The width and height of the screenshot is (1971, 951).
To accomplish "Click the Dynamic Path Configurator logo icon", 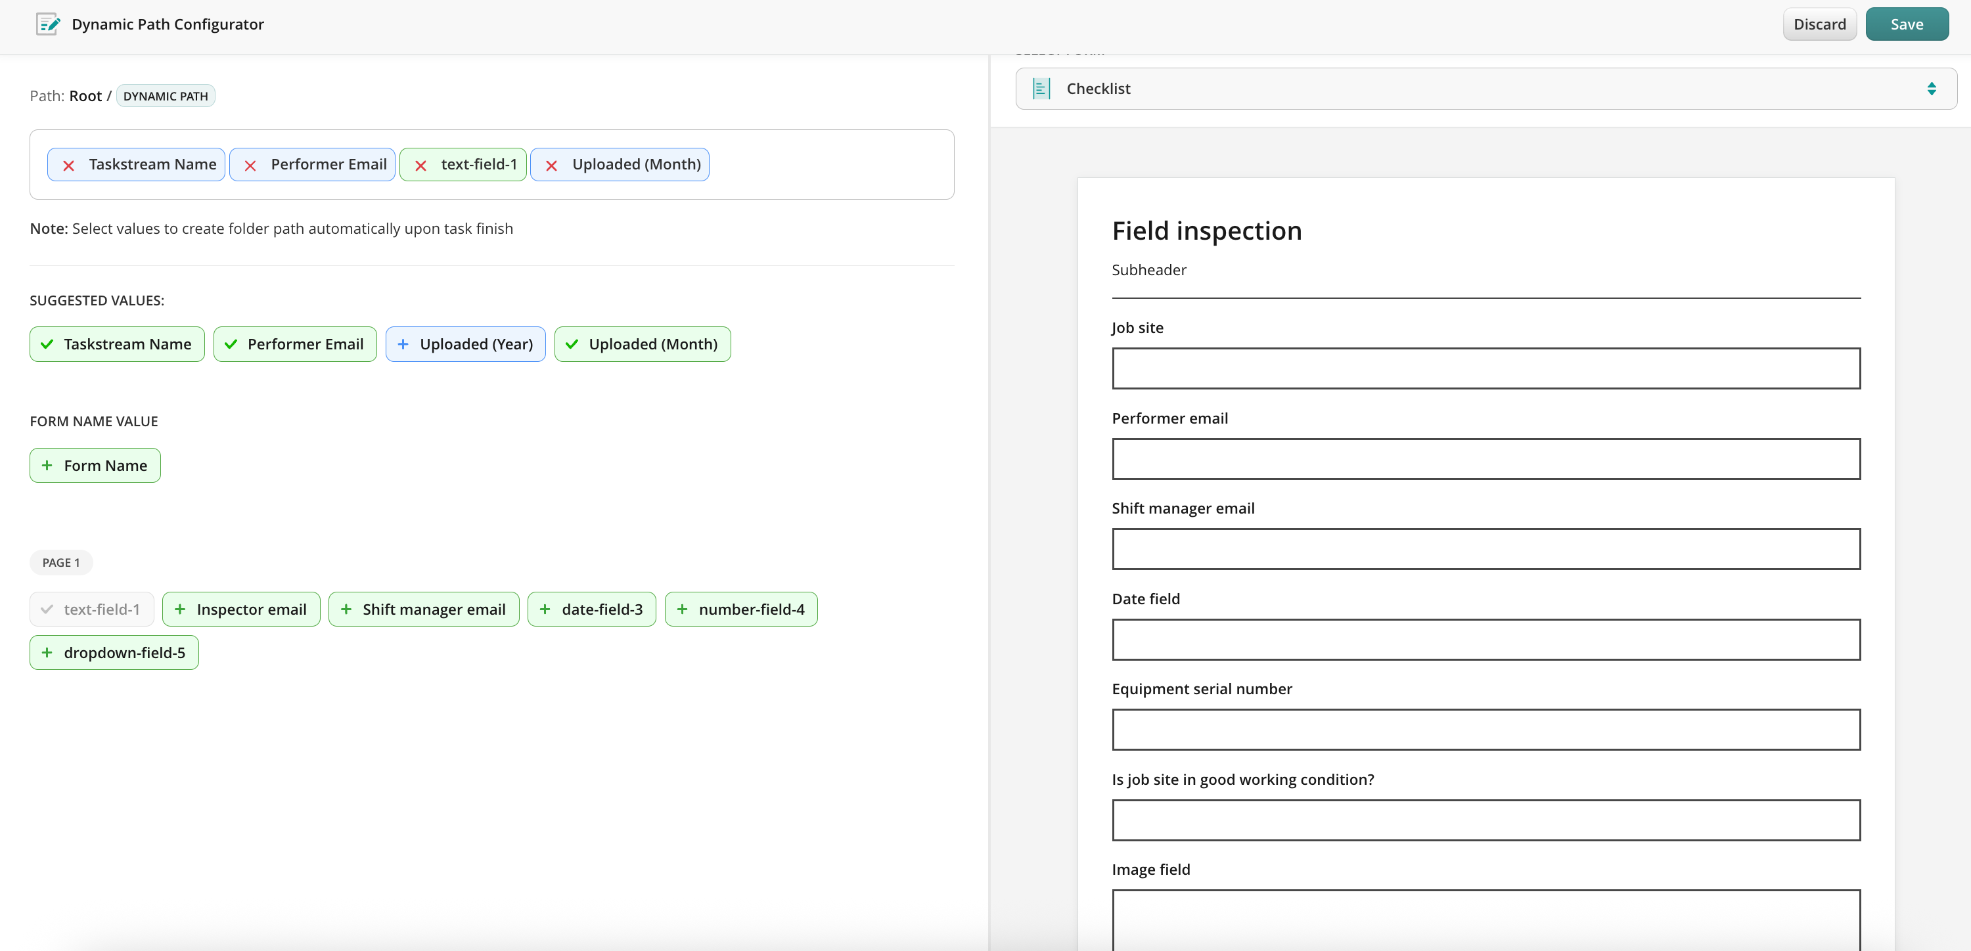I will point(47,24).
